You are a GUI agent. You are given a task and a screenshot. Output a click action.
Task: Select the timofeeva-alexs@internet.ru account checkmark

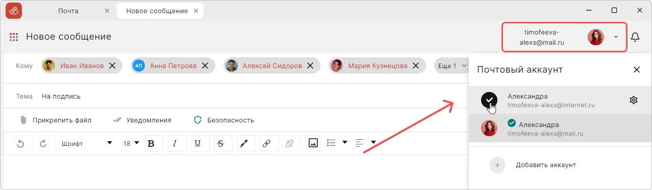click(x=489, y=100)
